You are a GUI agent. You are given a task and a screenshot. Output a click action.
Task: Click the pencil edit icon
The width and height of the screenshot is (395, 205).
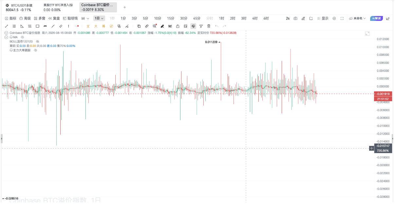coord(303,19)
